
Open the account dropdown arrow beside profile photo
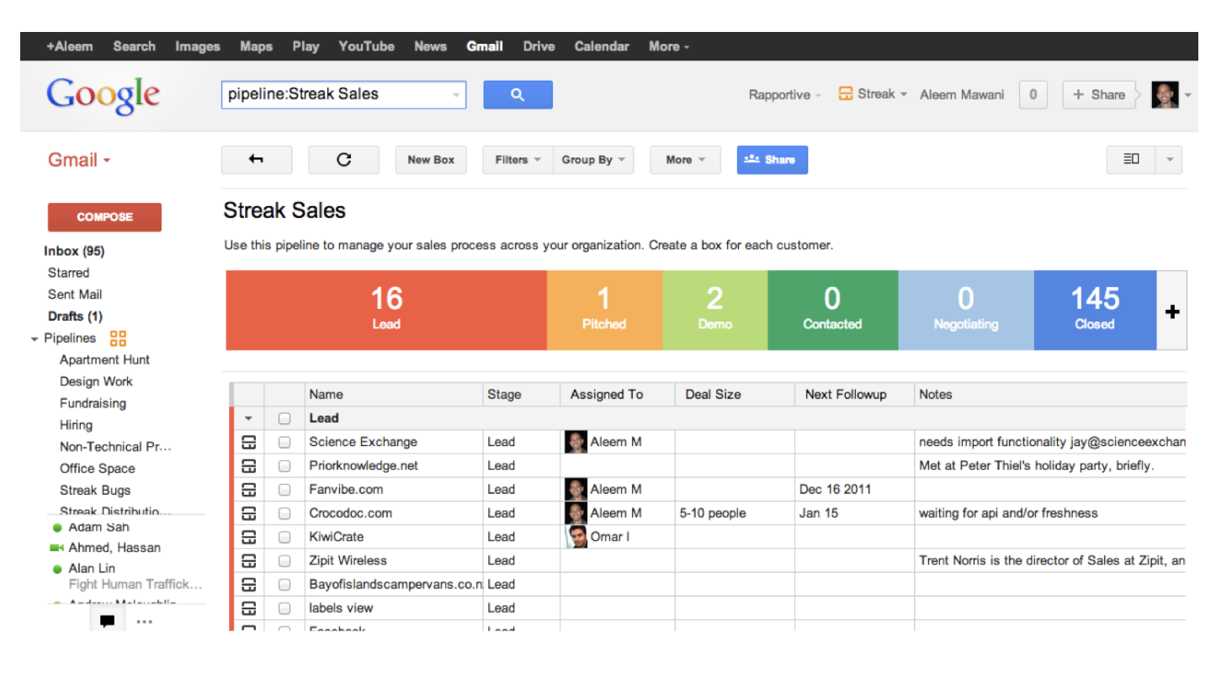point(1187,95)
